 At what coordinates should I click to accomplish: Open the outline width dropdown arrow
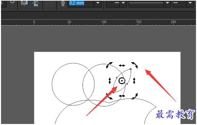point(98,3)
